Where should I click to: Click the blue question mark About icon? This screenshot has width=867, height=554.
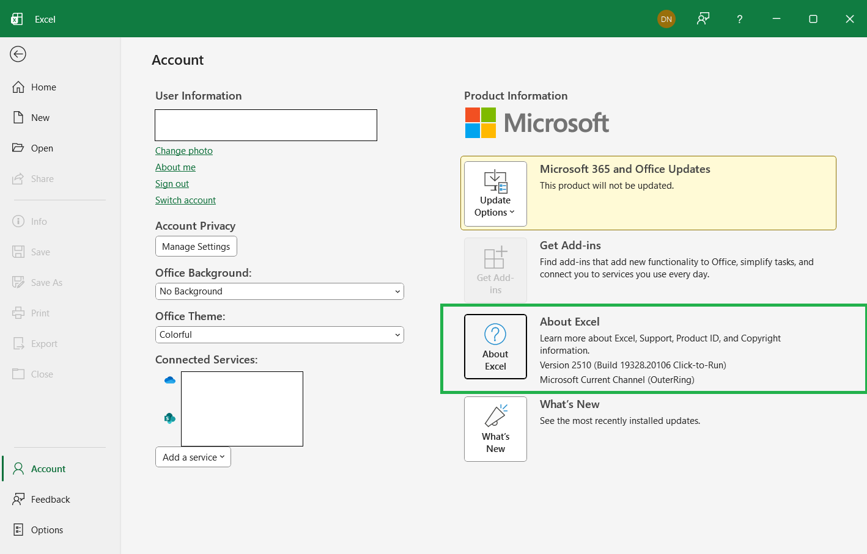(495, 334)
